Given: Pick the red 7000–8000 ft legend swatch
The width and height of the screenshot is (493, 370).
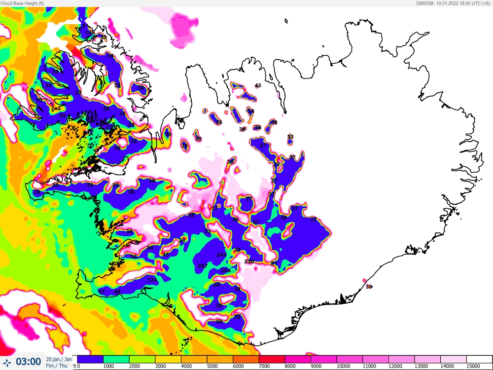Looking at the screenshot, I should point(272,359).
